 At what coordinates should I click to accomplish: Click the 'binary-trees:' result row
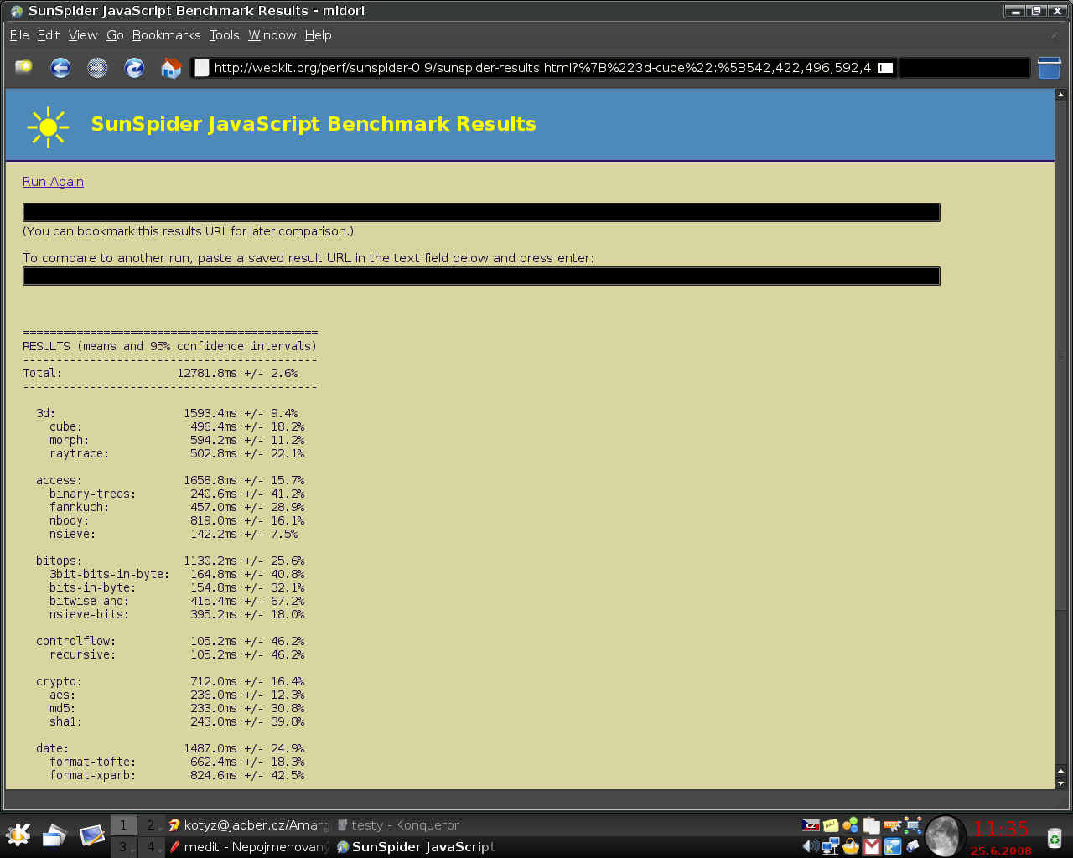click(177, 494)
